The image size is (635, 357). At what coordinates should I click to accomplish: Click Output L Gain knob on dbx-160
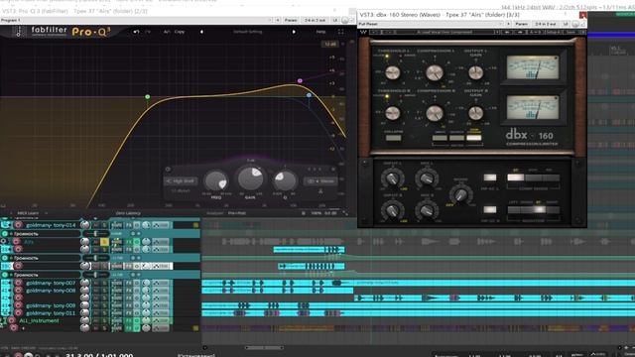(x=476, y=72)
